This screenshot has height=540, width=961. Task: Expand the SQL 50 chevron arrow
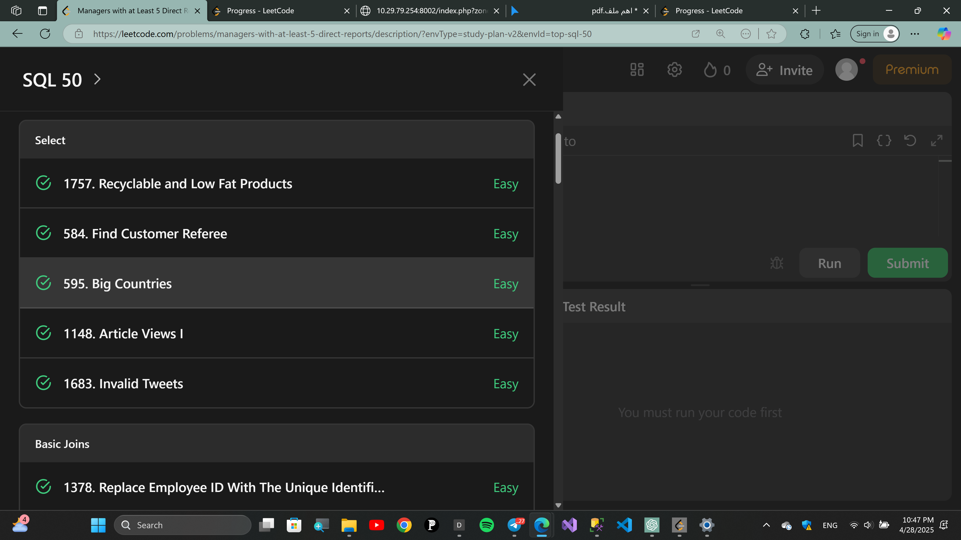(97, 79)
